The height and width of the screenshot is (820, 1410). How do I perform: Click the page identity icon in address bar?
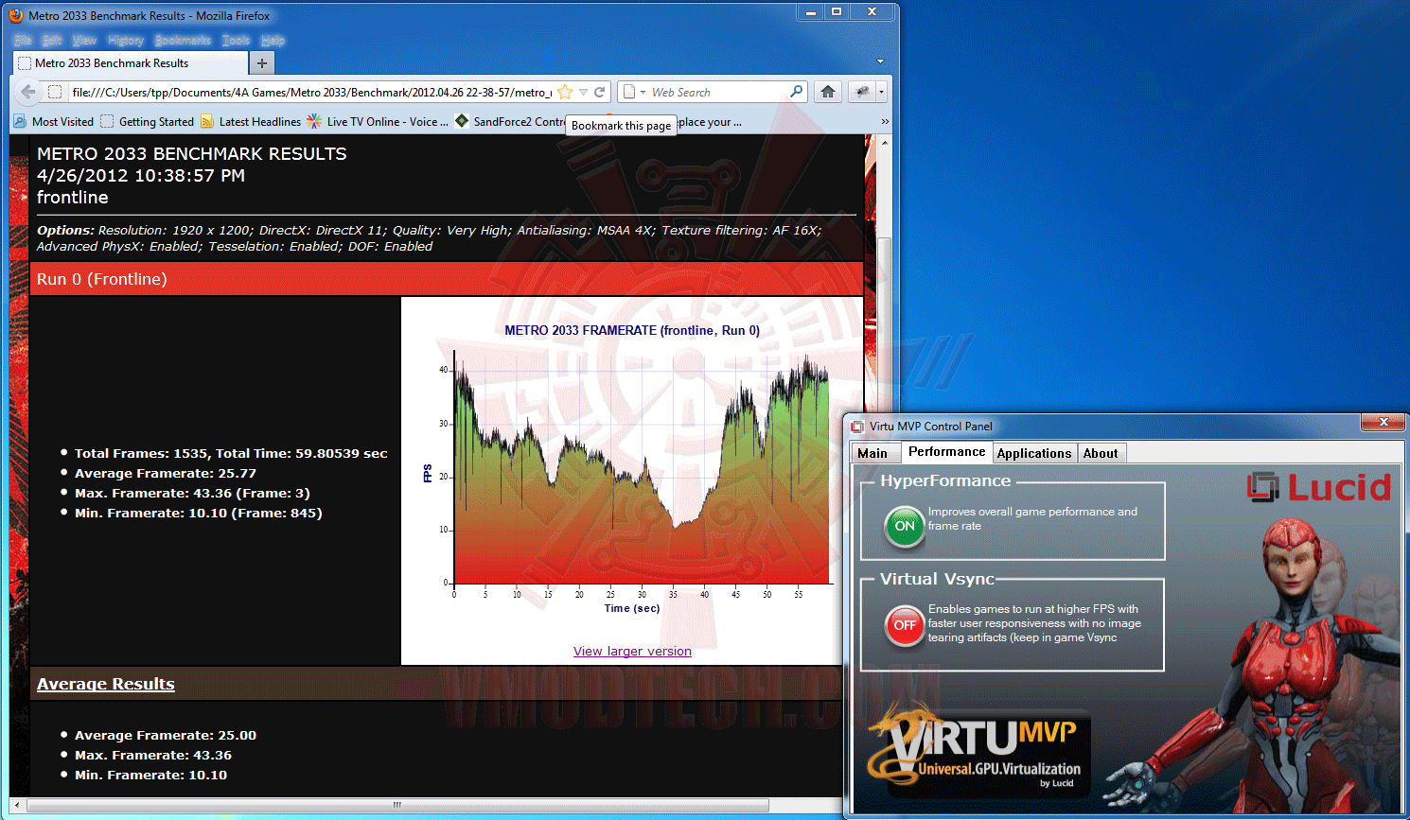pyautogui.click(x=55, y=92)
